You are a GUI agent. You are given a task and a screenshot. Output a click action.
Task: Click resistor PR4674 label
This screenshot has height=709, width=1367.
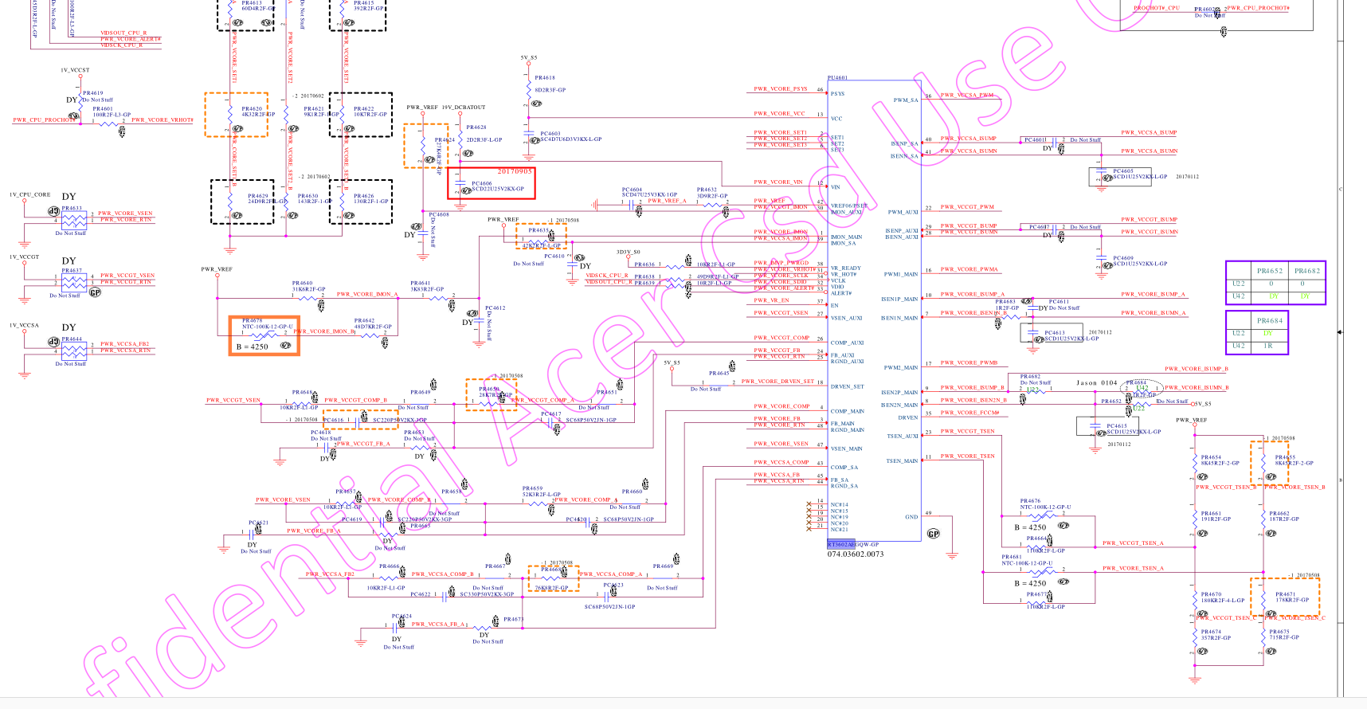click(1211, 632)
